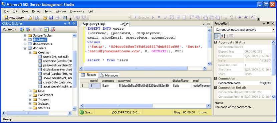The height and width of the screenshot is (123, 277).
Task: Click the Execute button
Action: coord(142,18)
